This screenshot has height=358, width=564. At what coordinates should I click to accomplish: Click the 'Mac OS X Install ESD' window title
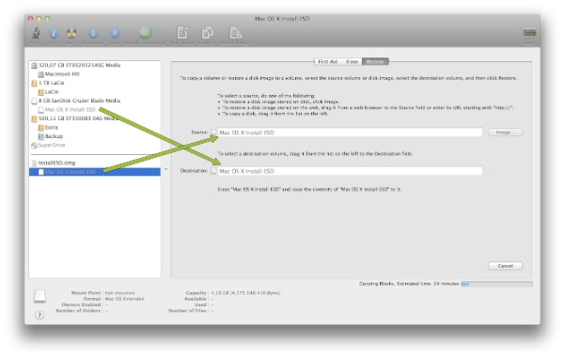(282, 19)
